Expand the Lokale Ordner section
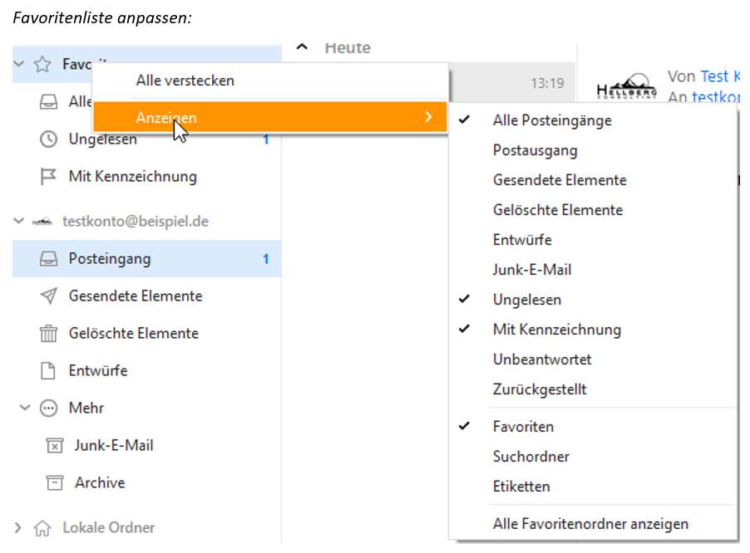This screenshot has width=750, height=553. (18, 528)
